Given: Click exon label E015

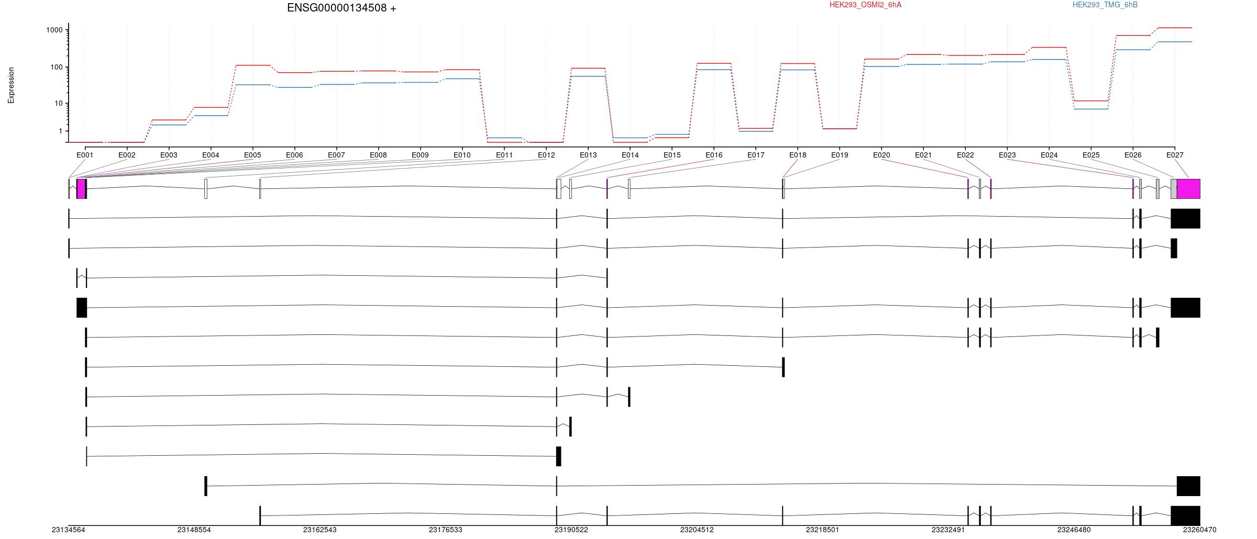Looking at the screenshot, I should click(672, 155).
